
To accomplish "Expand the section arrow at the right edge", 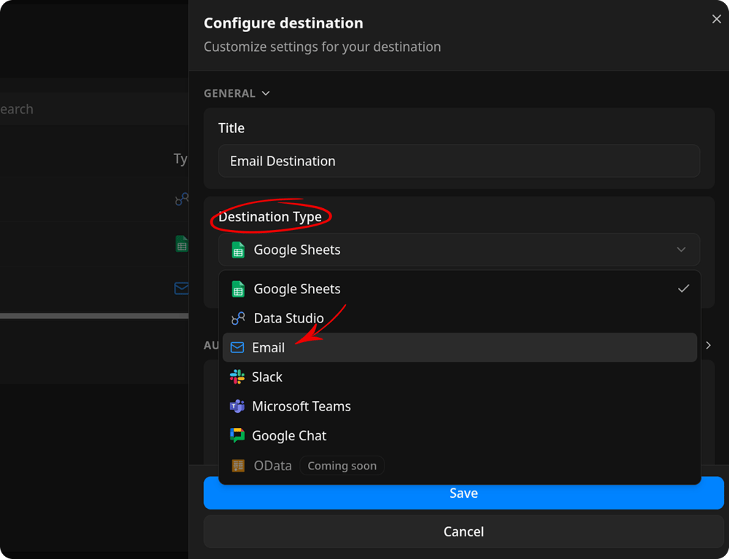I will tap(708, 345).
